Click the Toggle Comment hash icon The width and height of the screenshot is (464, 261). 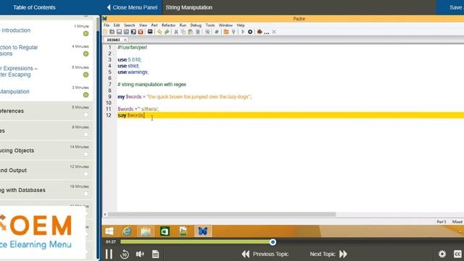click(217, 32)
